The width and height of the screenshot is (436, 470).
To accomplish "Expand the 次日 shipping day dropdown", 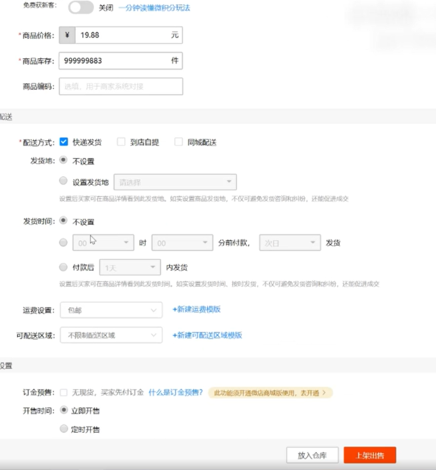I will point(290,243).
